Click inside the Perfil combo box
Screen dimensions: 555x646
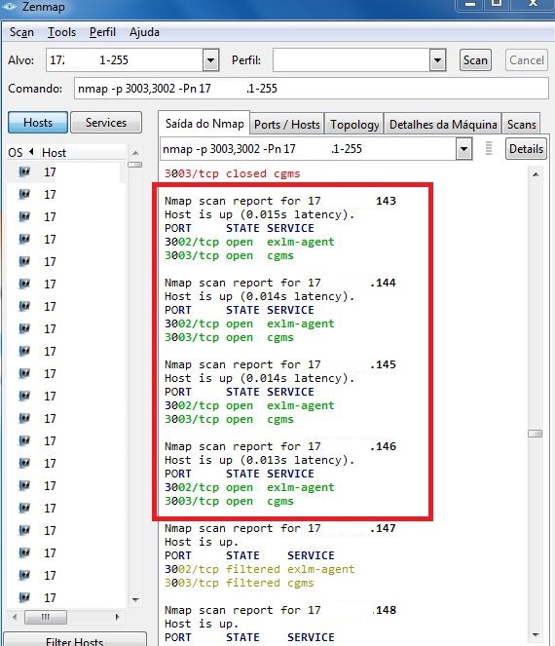(x=351, y=60)
